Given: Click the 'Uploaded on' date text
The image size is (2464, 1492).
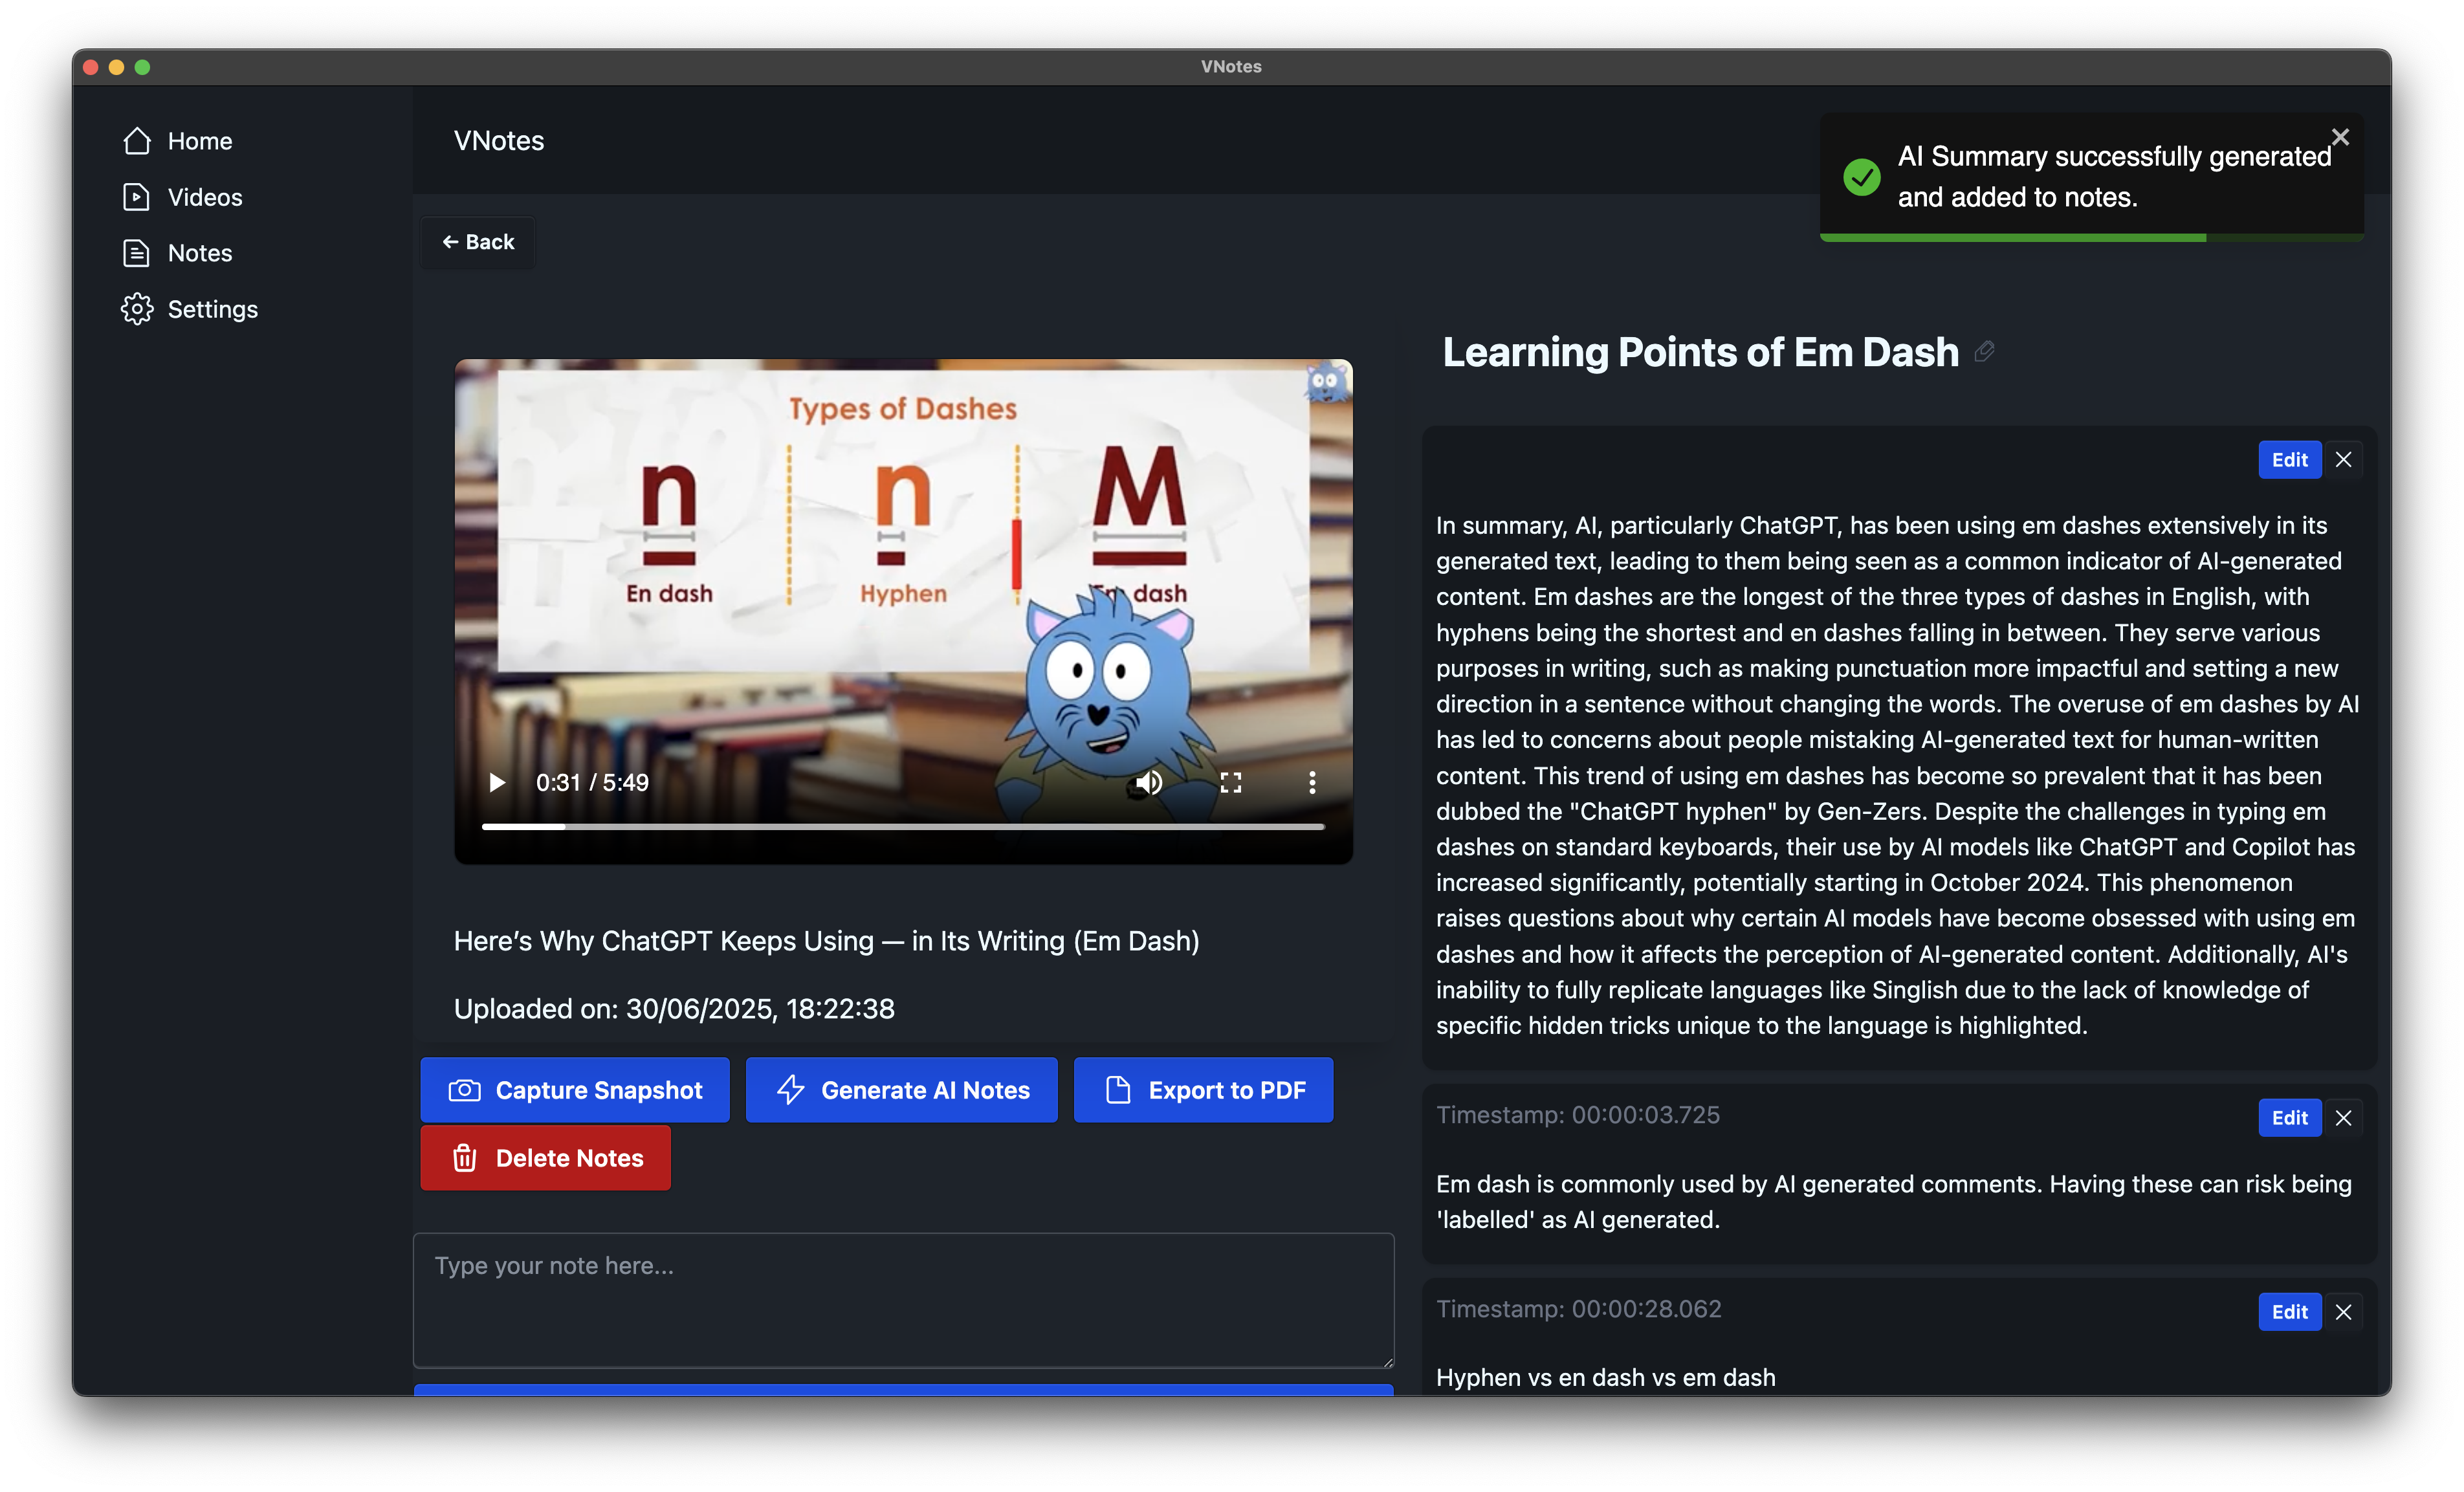Looking at the screenshot, I should pos(674,1009).
